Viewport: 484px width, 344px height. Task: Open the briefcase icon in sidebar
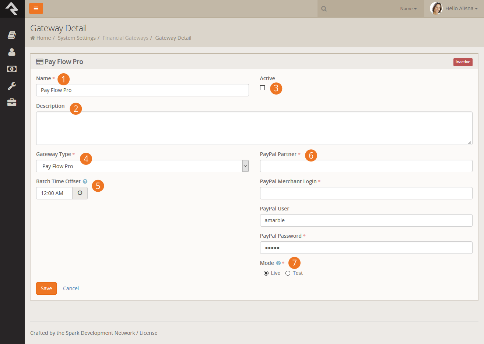tap(12, 102)
